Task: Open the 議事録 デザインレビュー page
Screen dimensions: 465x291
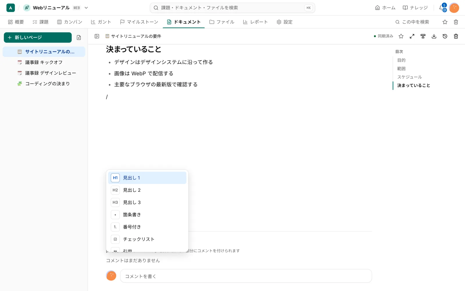Action: [44, 73]
